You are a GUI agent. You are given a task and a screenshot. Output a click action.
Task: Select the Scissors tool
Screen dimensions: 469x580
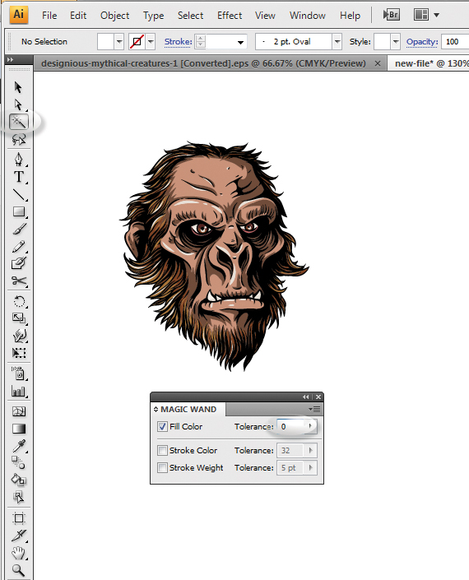pos(18,281)
